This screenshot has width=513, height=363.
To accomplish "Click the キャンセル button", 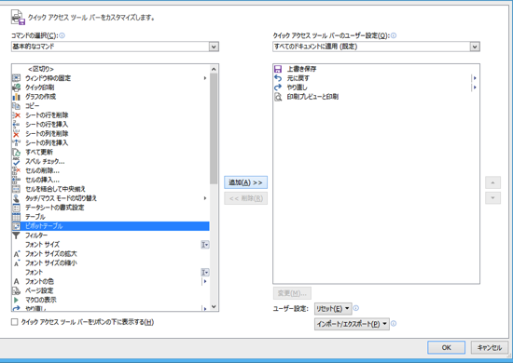I will (490, 348).
